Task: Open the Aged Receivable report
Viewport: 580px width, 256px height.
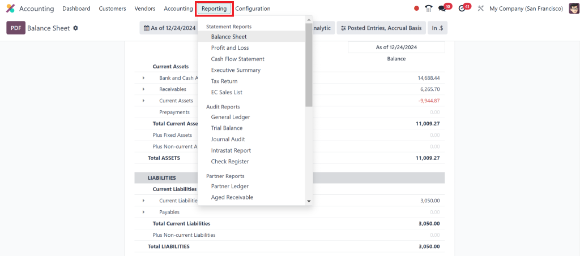Action: click(251, 197)
